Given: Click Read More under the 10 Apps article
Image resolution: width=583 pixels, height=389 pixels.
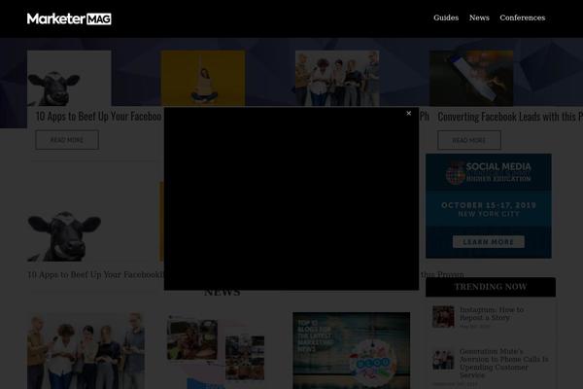Looking at the screenshot, I should tap(67, 140).
